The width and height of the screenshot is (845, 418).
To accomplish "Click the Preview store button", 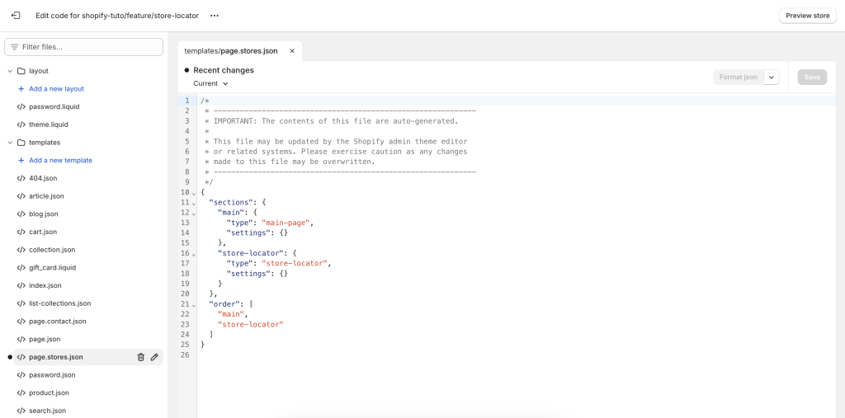I will pyautogui.click(x=806, y=16).
